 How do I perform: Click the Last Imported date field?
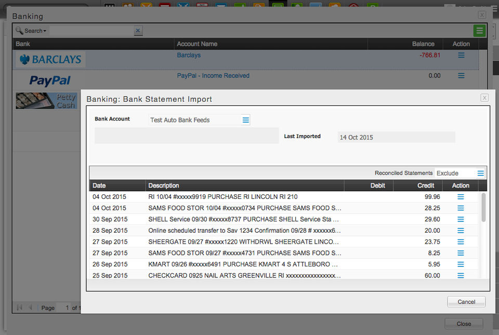396,137
